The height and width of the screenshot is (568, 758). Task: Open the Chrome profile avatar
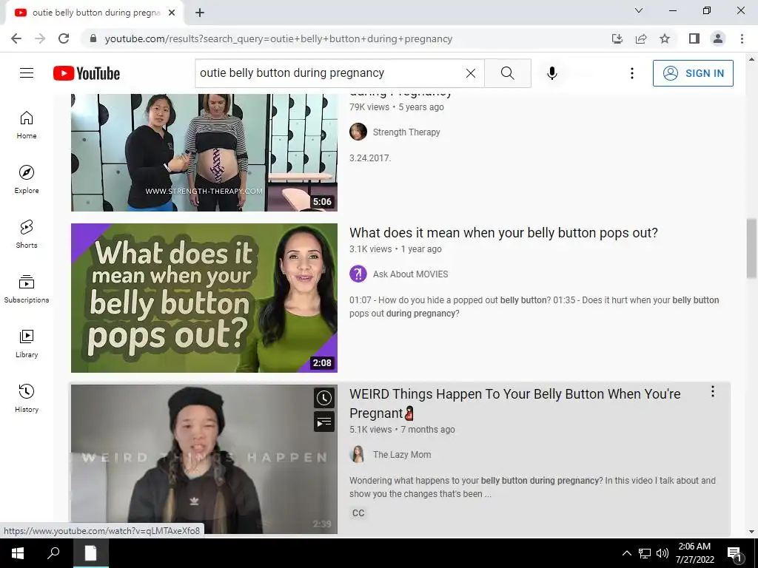click(718, 38)
